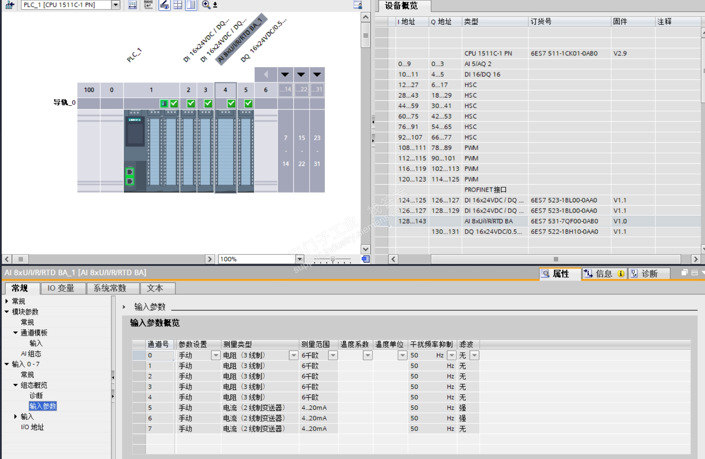Screen dimensions: 705x459
Task: Select the AI module in slot 4
Action: click(x=225, y=151)
